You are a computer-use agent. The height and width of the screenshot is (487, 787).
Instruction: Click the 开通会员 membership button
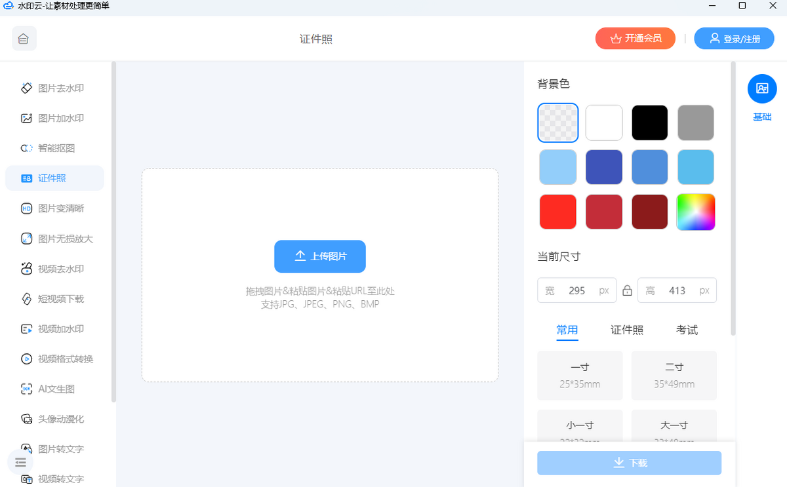click(634, 39)
